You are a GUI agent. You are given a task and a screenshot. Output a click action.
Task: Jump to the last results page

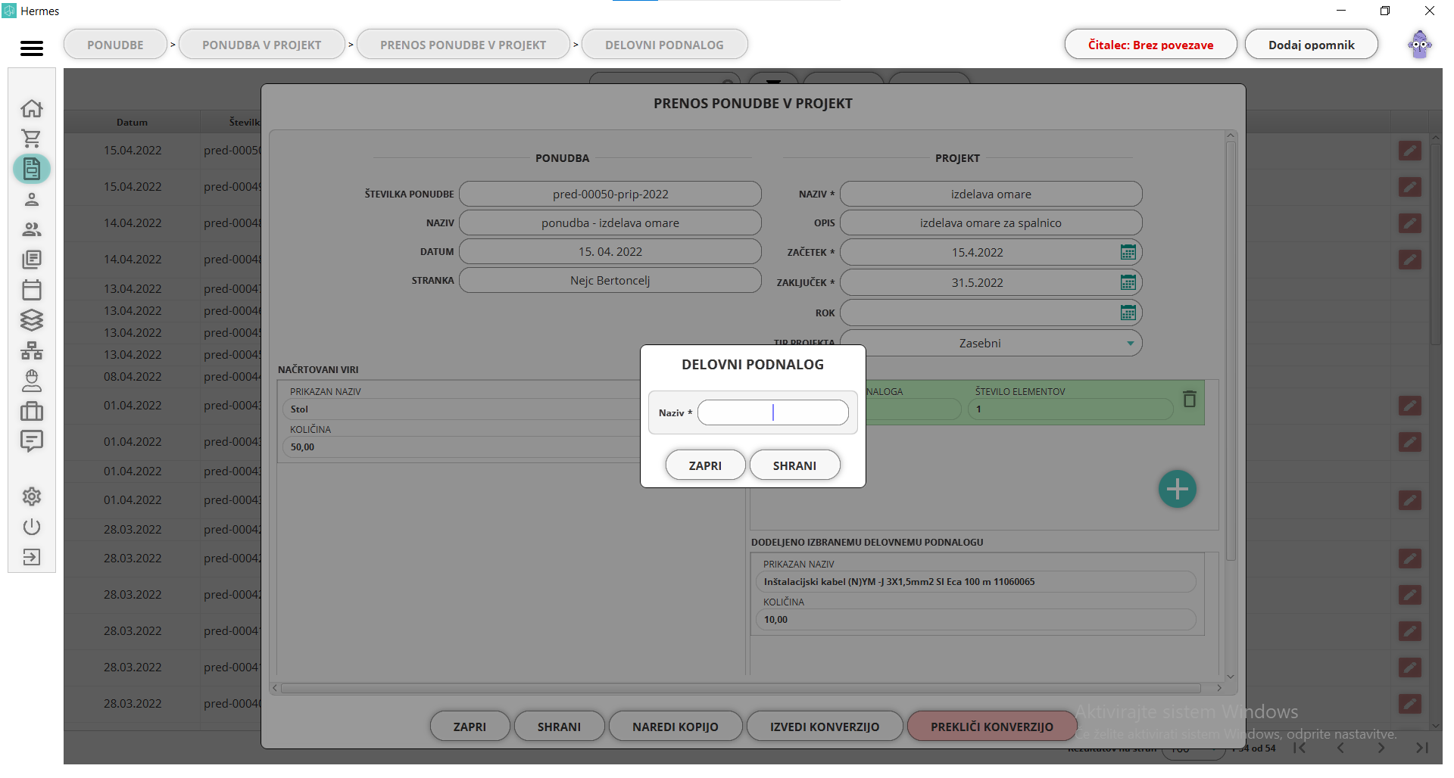pos(1422,748)
